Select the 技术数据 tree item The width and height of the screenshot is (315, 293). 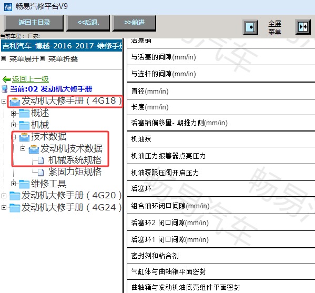click(x=48, y=136)
